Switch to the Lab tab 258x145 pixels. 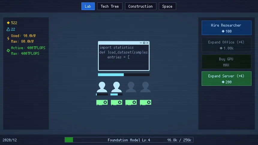(88, 6)
